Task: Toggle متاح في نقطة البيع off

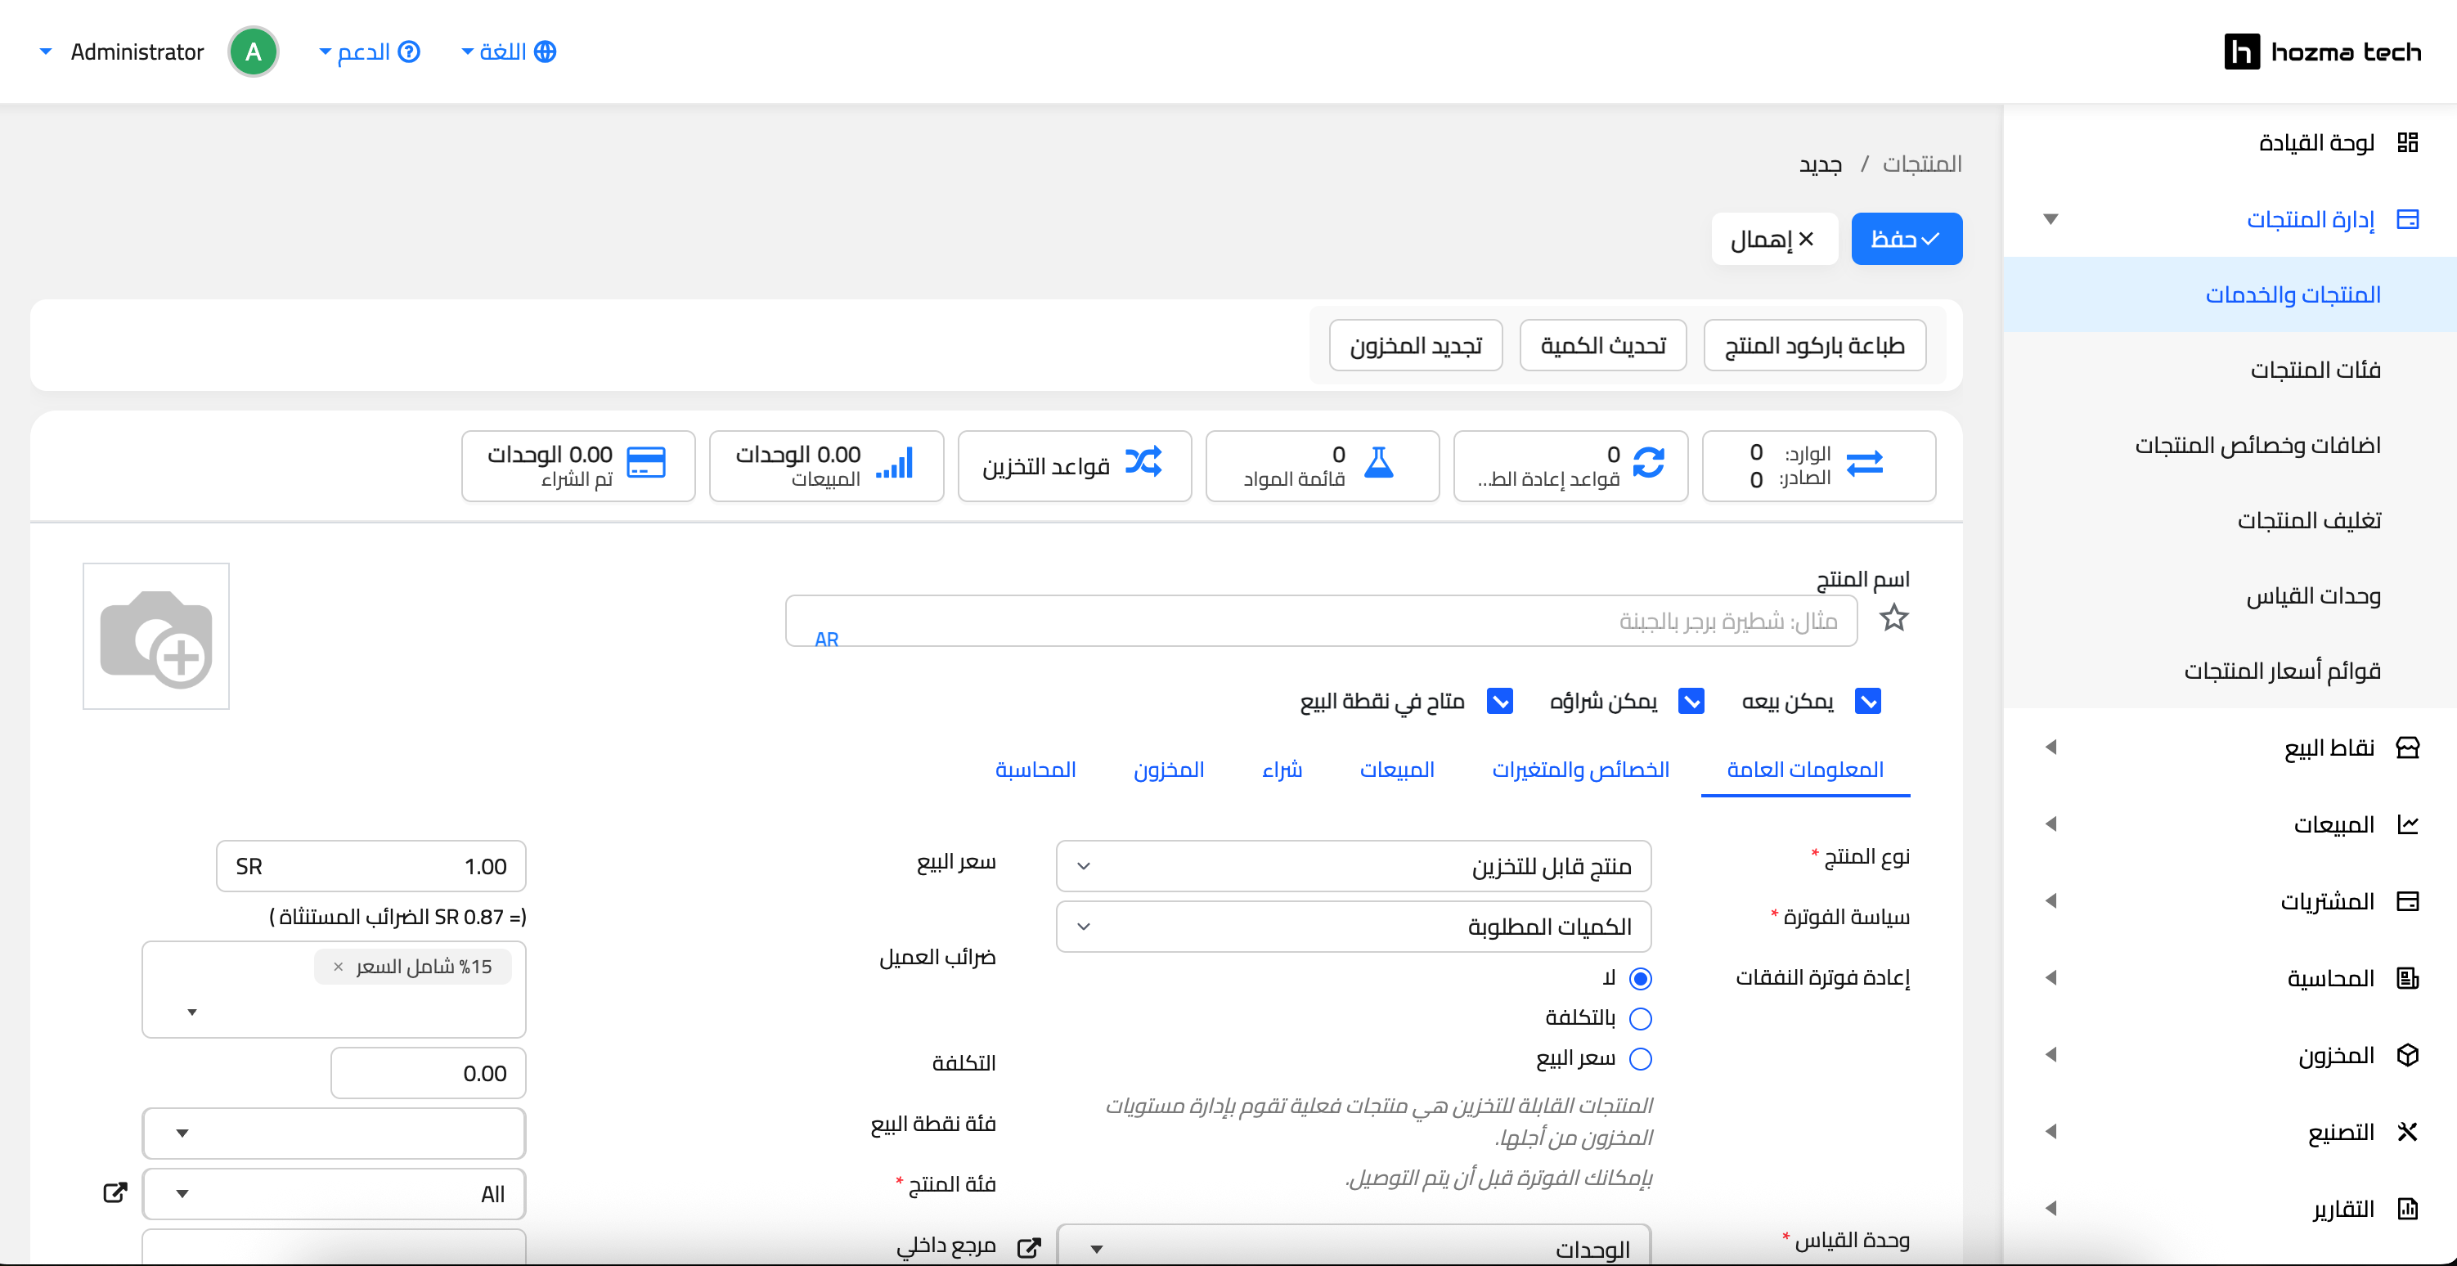Action: tap(1499, 701)
